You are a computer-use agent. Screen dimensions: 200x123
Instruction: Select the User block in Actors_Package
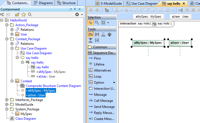24,34
